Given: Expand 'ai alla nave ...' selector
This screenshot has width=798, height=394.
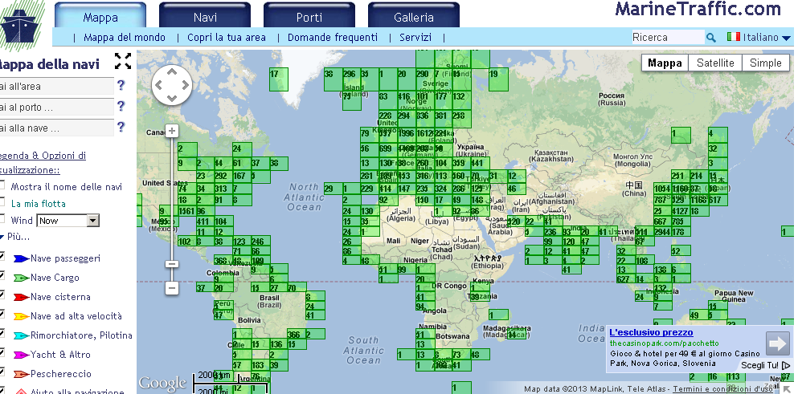Looking at the screenshot, I should click(x=56, y=128).
